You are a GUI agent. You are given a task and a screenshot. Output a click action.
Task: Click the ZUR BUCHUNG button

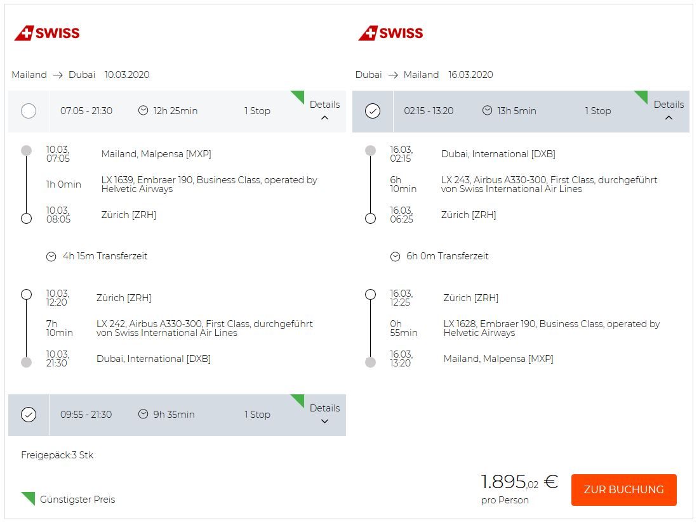coord(623,489)
